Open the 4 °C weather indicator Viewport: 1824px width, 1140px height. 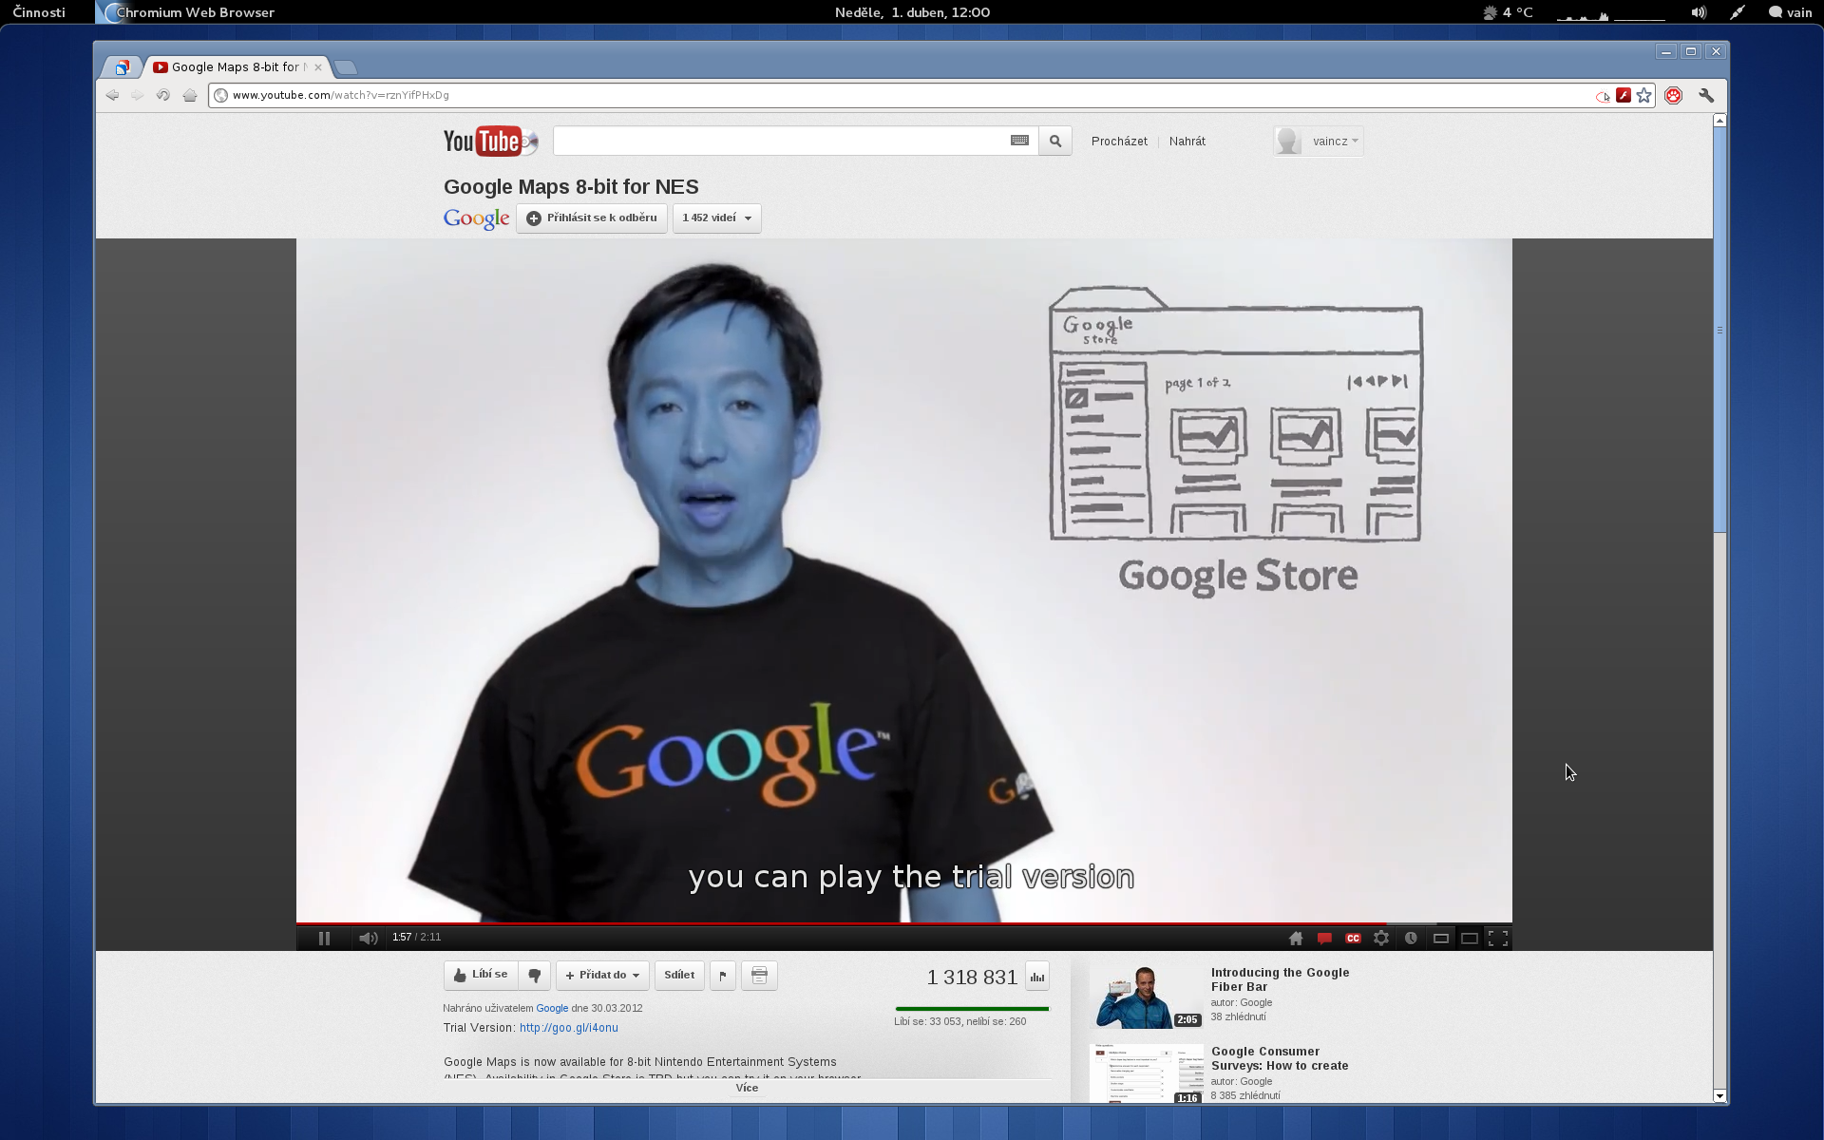[1509, 12]
